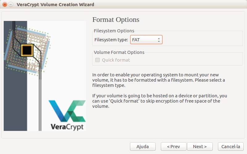The image size is (247, 154).
Task: Go back with the '< Prev' button
Action: [x=174, y=147]
